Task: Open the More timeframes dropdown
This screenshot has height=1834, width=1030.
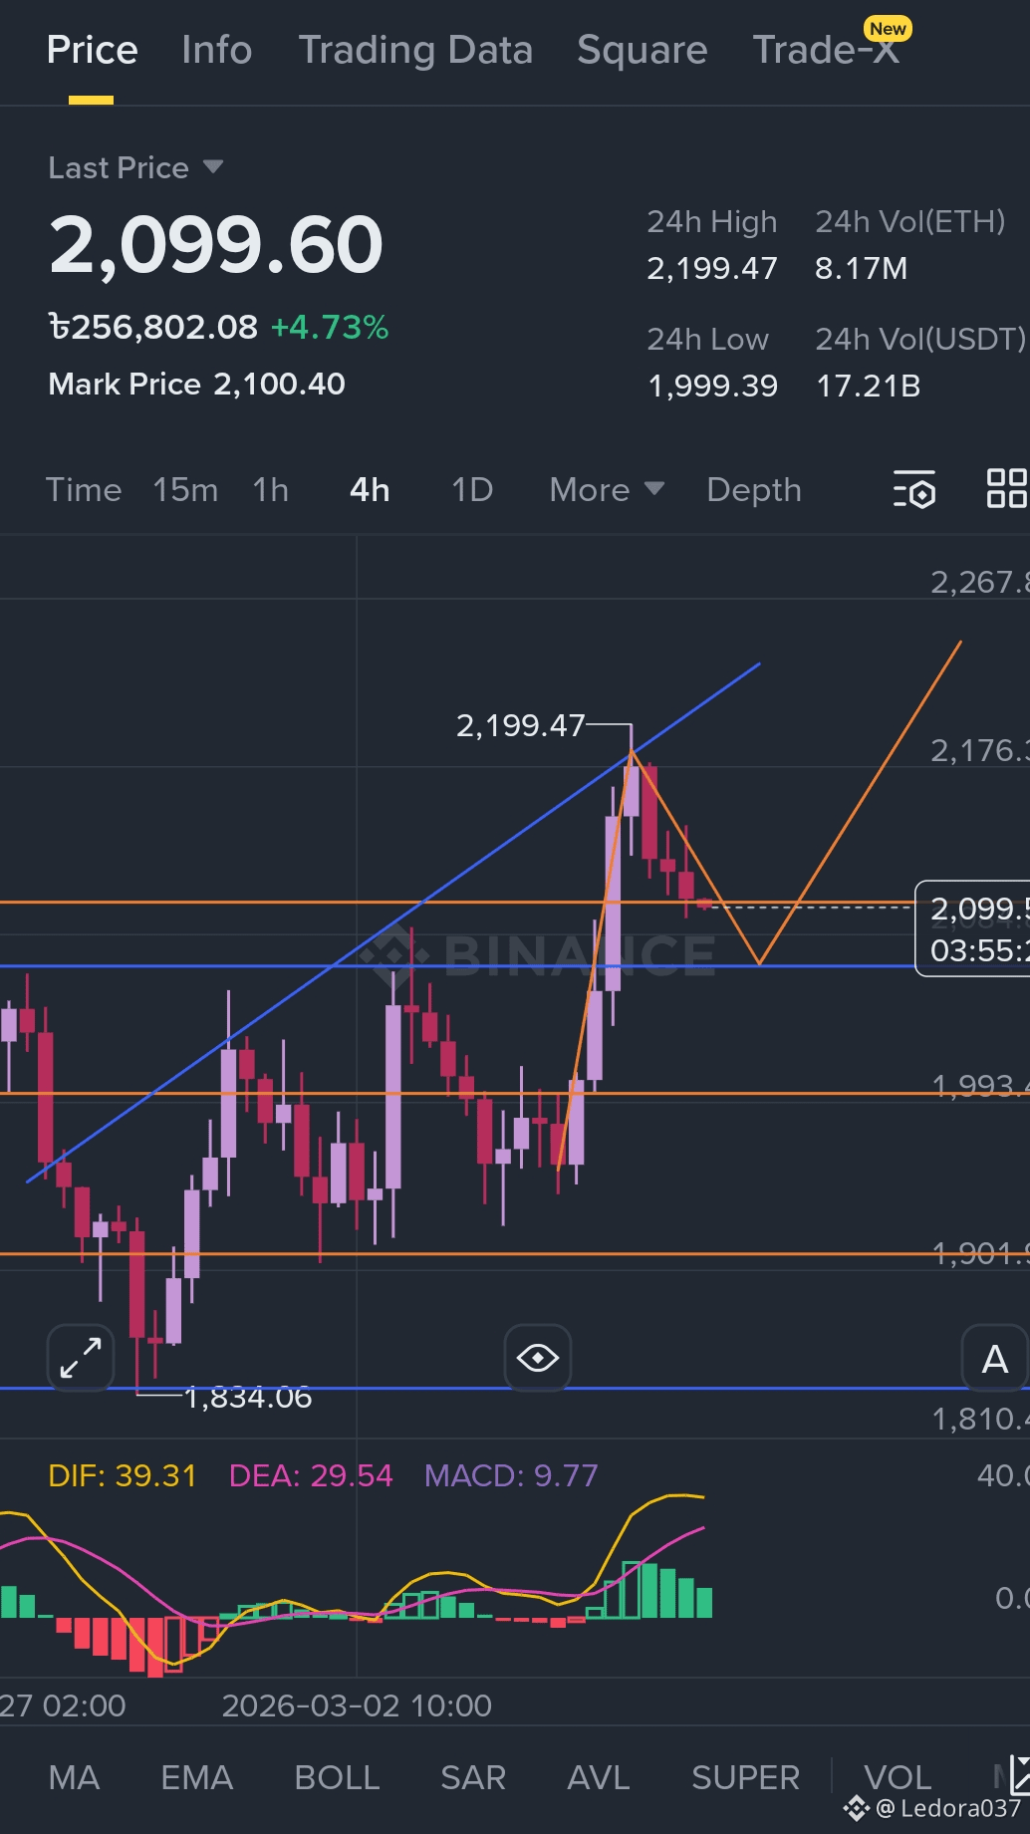Action: coord(607,489)
